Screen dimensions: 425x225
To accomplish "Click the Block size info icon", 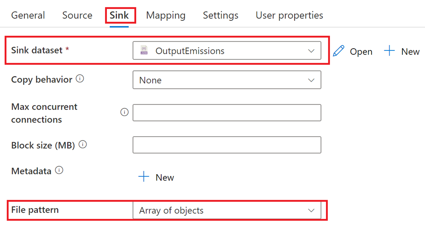I will tap(83, 145).
